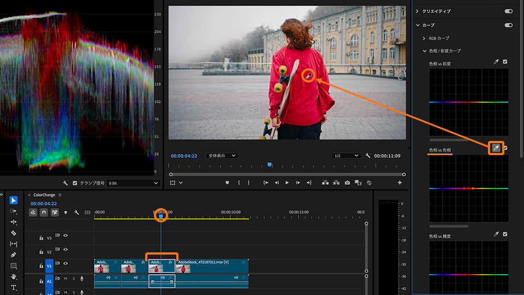Open the 全体表示 zoom level dropdown
524x295 pixels.
coord(222,156)
